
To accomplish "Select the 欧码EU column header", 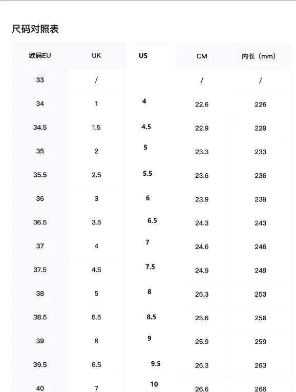I will pos(40,55).
